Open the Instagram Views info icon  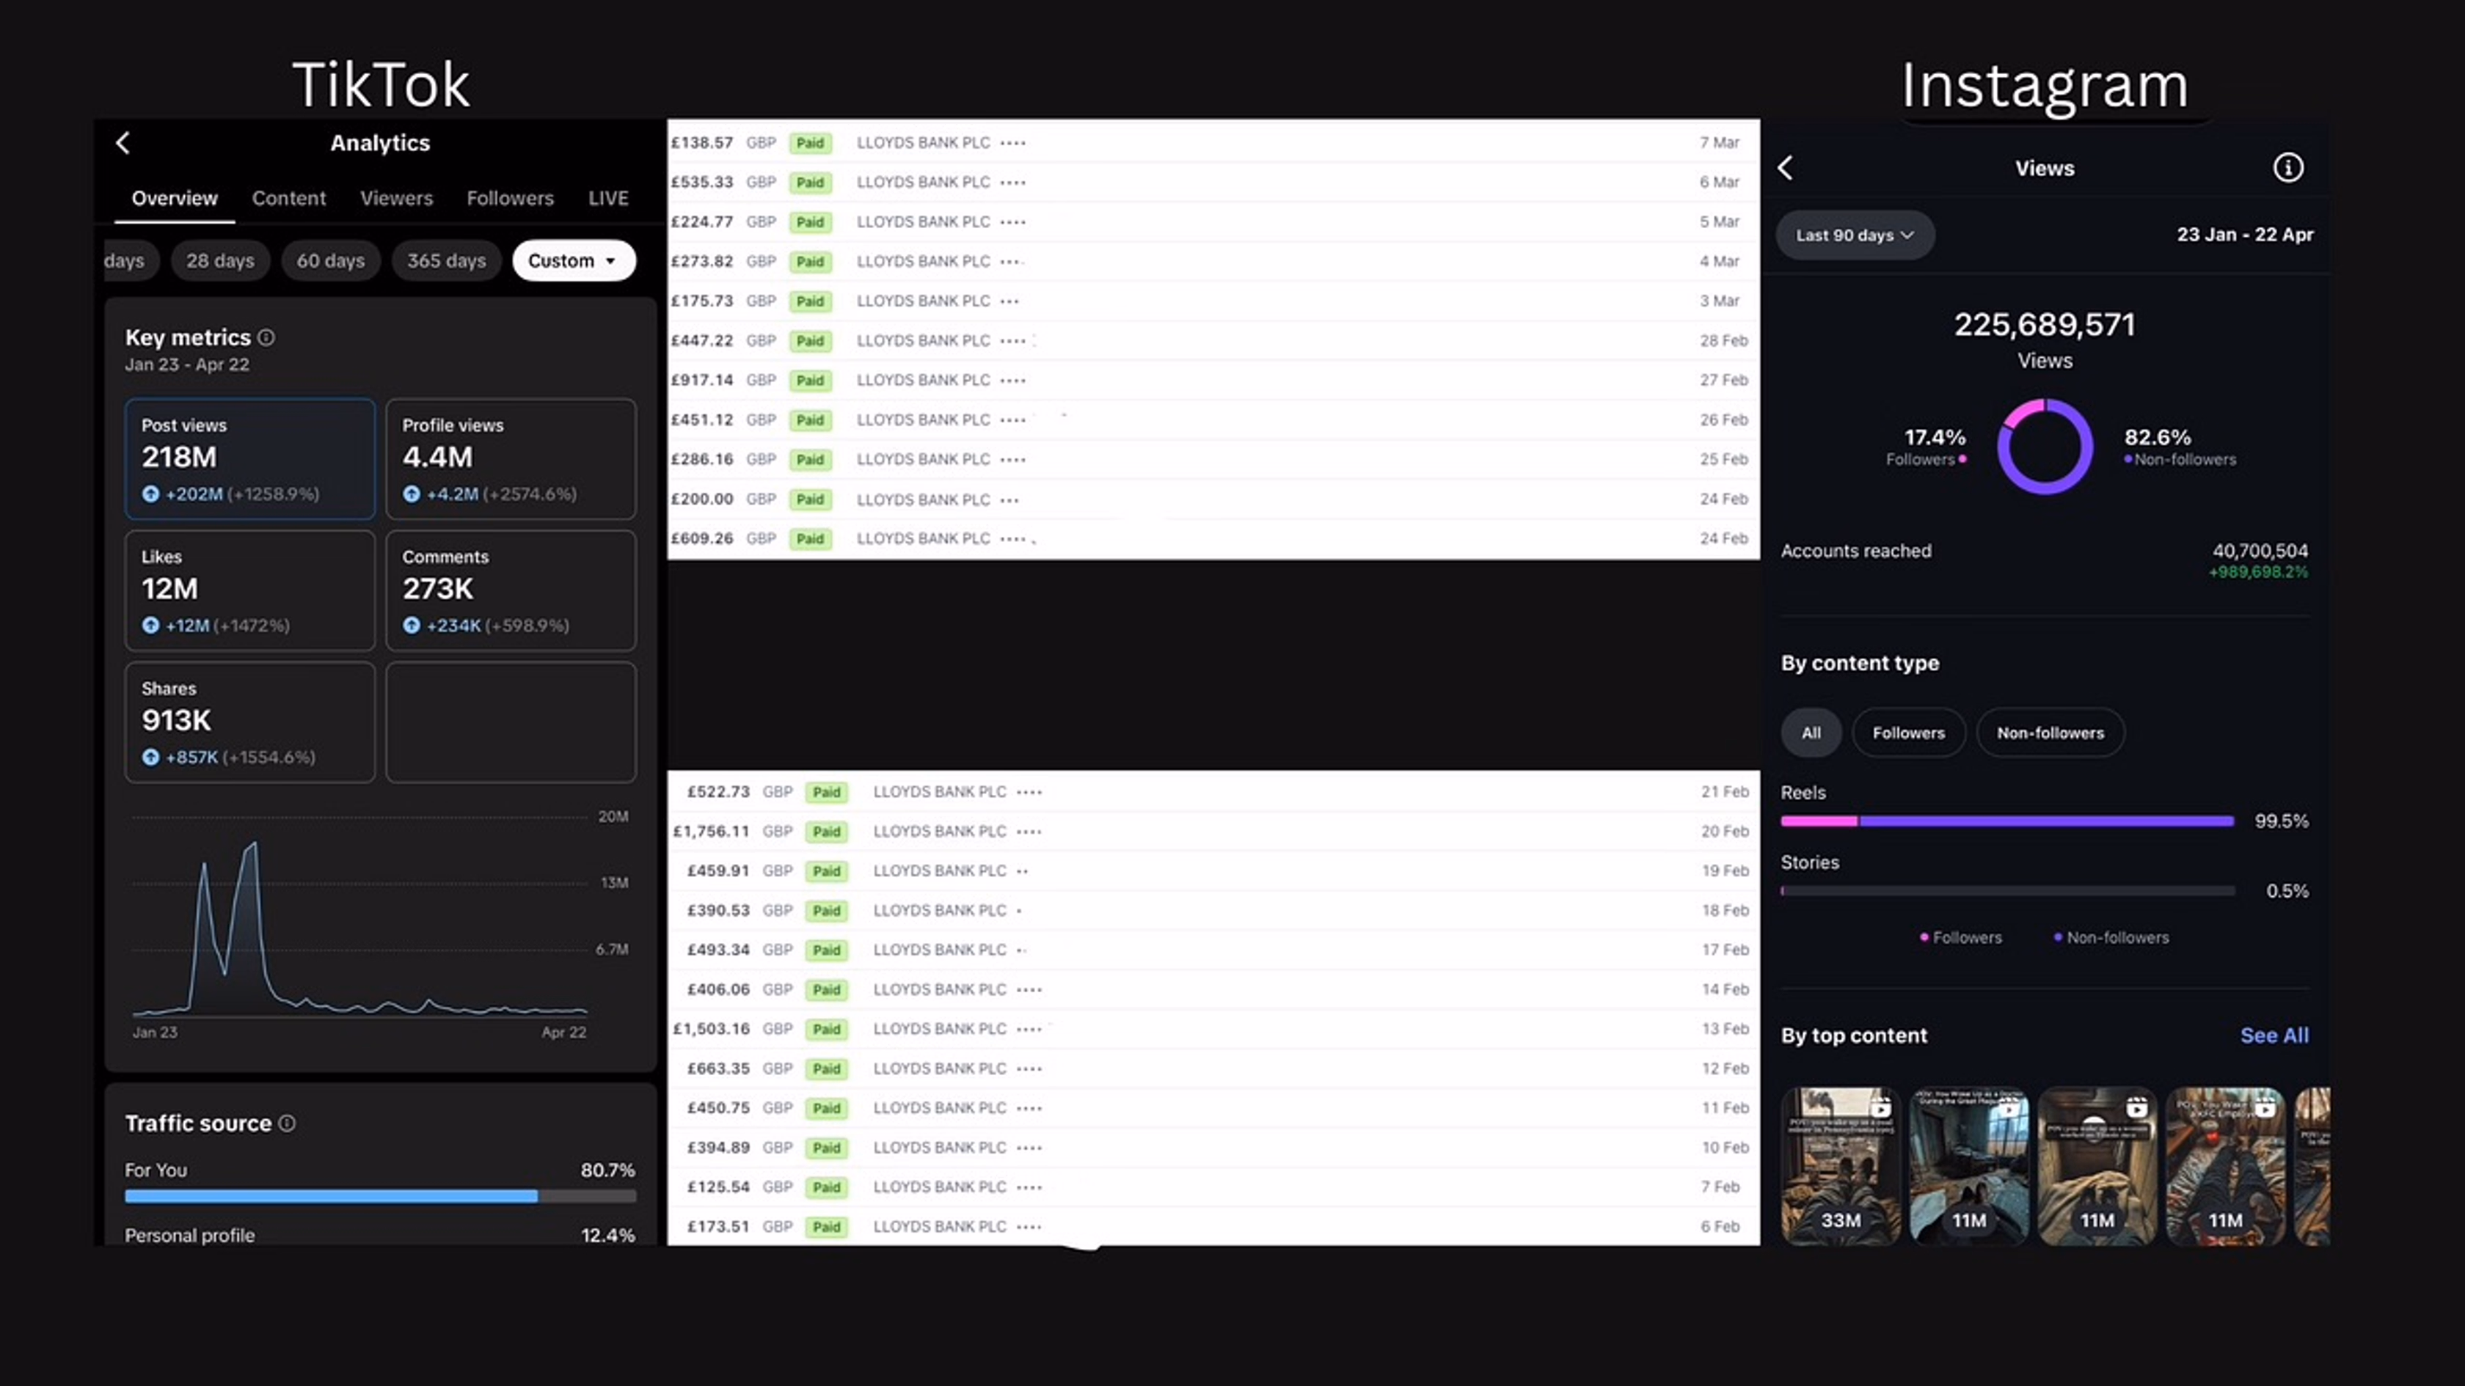[x=2288, y=169]
